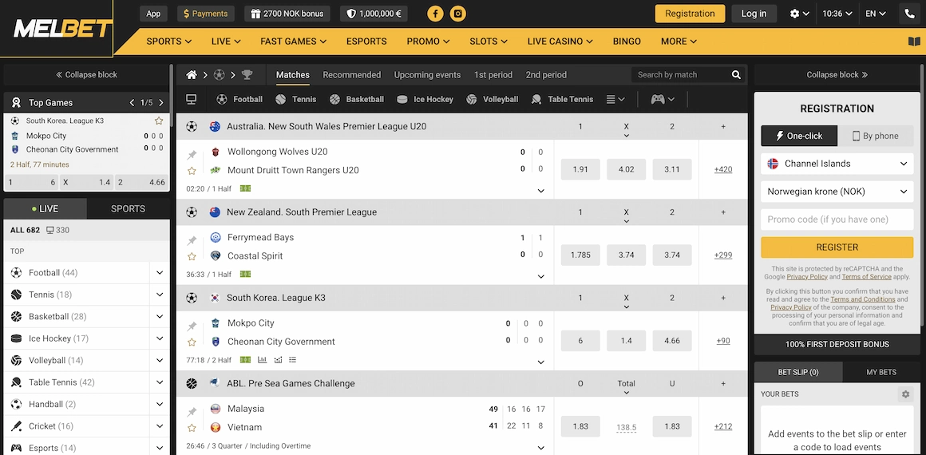Screen dimensions: 926x455
Task: Click the yellow REGISTER button
Action: pyautogui.click(x=837, y=247)
